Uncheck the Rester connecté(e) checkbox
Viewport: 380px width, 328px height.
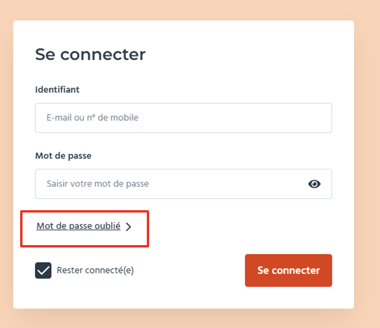(x=43, y=271)
